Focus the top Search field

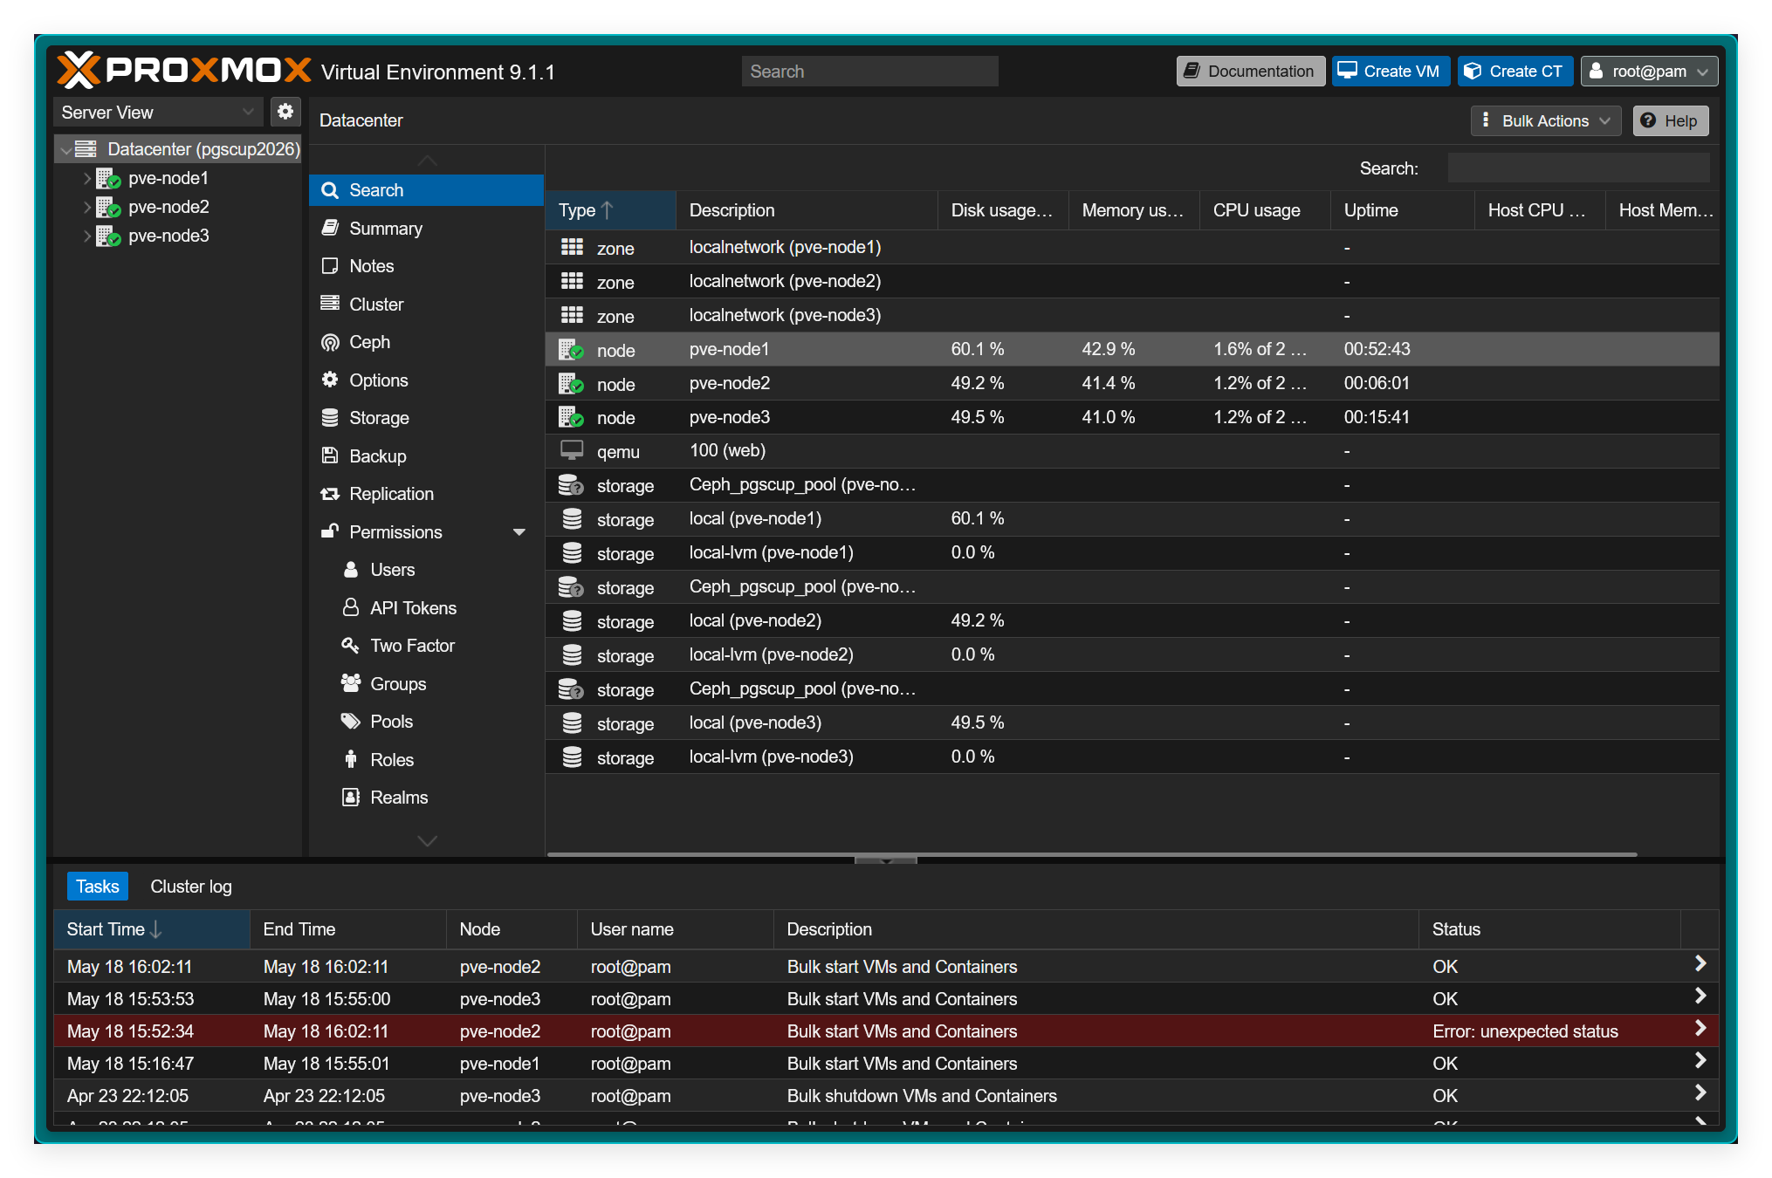(870, 72)
